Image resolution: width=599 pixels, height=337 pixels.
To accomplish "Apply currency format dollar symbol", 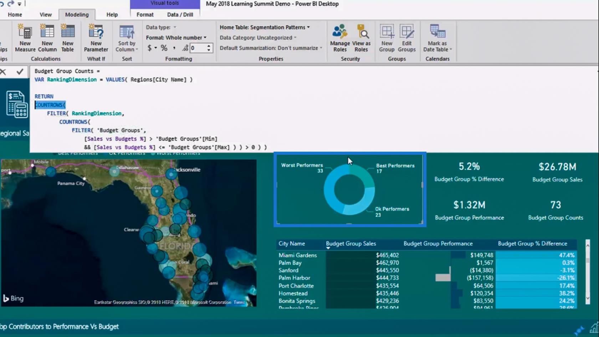I will (149, 48).
